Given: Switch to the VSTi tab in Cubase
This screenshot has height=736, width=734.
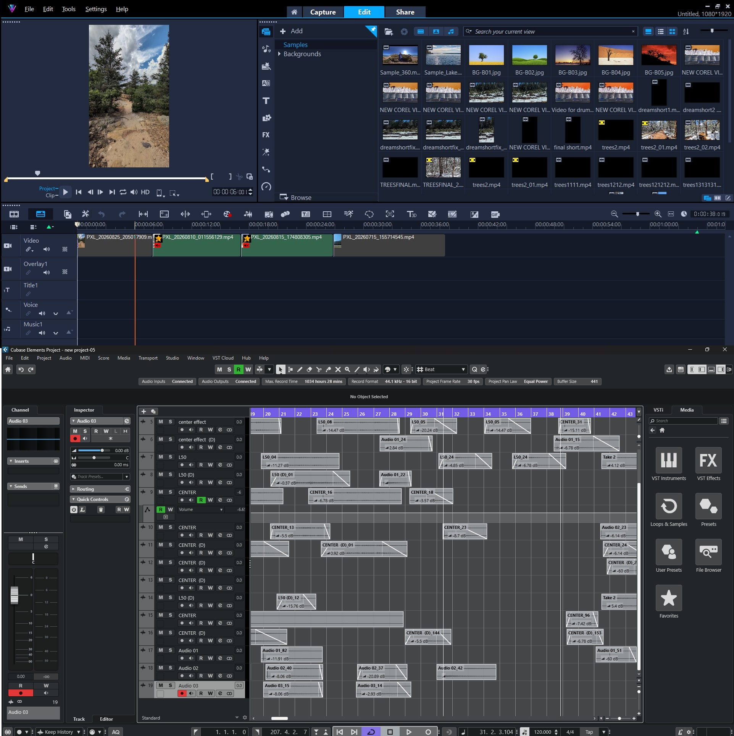Looking at the screenshot, I should click(658, 410).
